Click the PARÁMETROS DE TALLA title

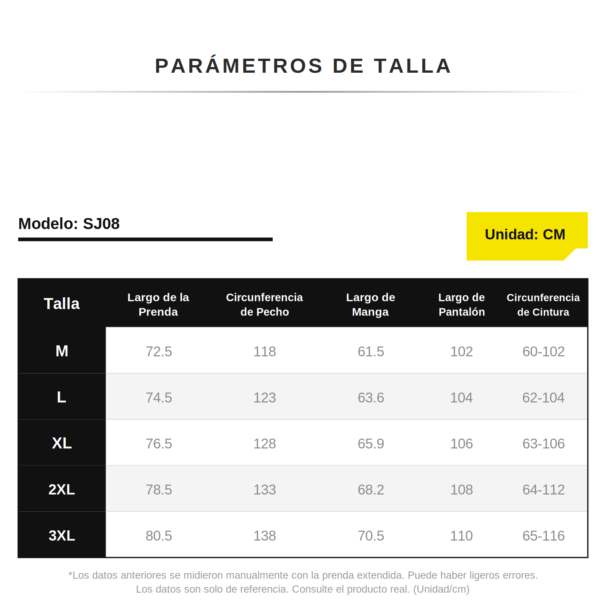[303, 66]
